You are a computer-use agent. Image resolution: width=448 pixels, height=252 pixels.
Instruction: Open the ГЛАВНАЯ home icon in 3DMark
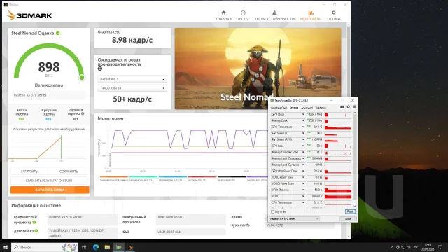[223, 13]
